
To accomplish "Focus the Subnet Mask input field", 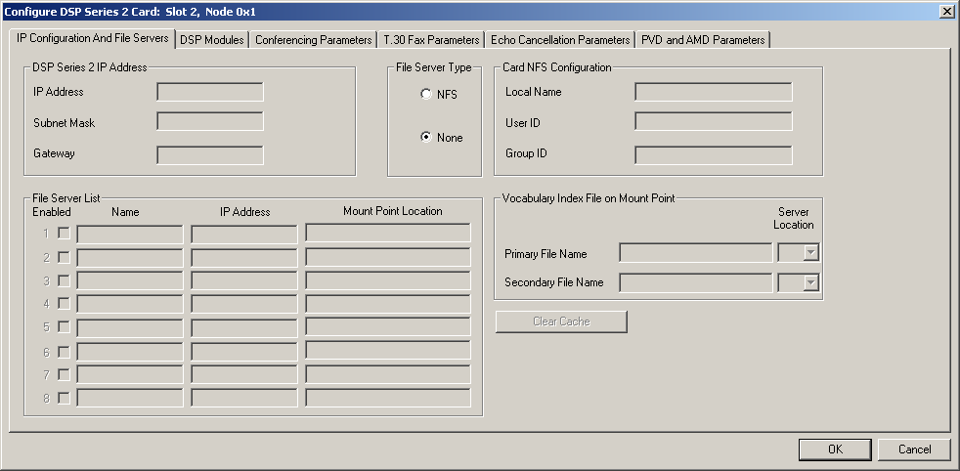I will (210, 122).
